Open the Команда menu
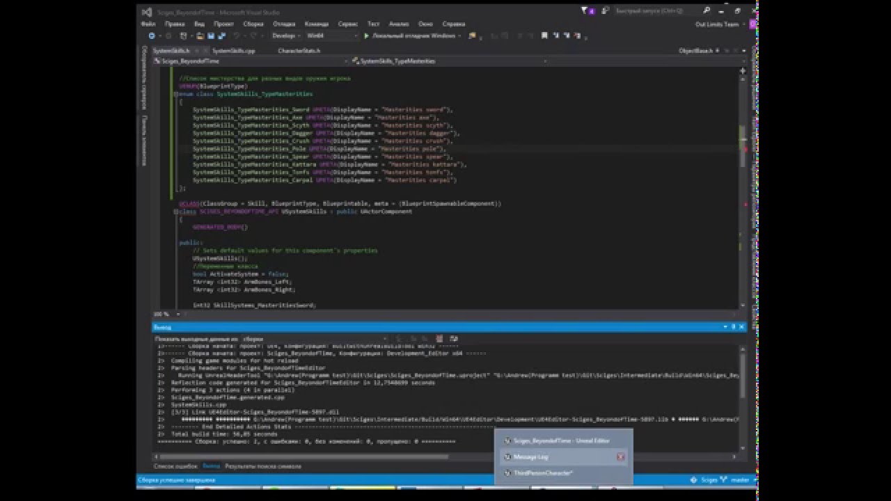The height and width of the screenshot is (501, 891). coord(317,24)
